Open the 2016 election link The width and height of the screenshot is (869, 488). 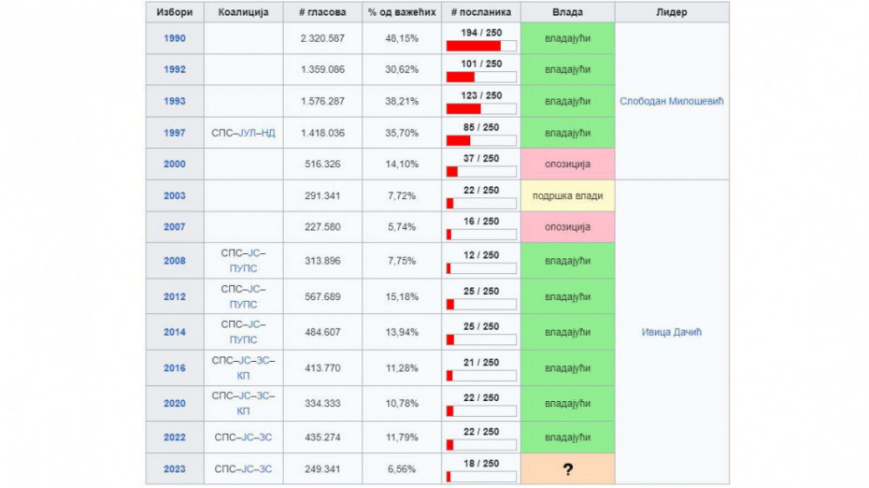coord(175,367)
